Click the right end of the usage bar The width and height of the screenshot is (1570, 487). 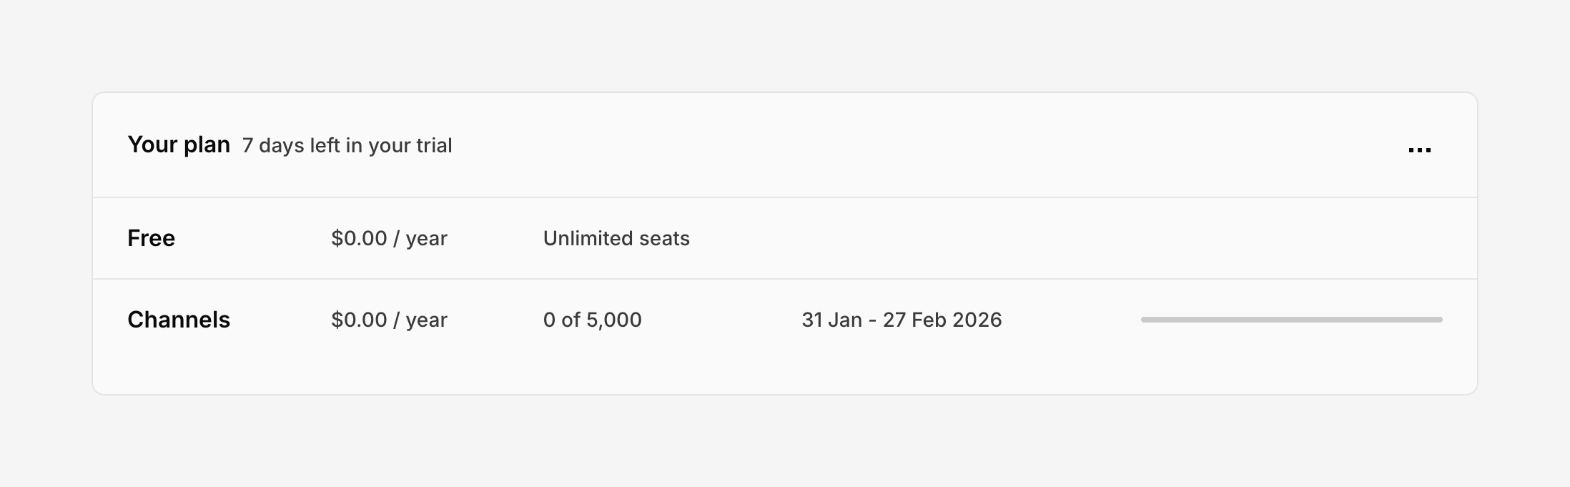click(x=1437, y=320)
